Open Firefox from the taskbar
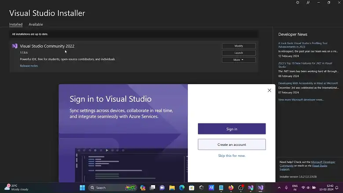The width and height of the screenshot is (343, 193). [231, 188]
